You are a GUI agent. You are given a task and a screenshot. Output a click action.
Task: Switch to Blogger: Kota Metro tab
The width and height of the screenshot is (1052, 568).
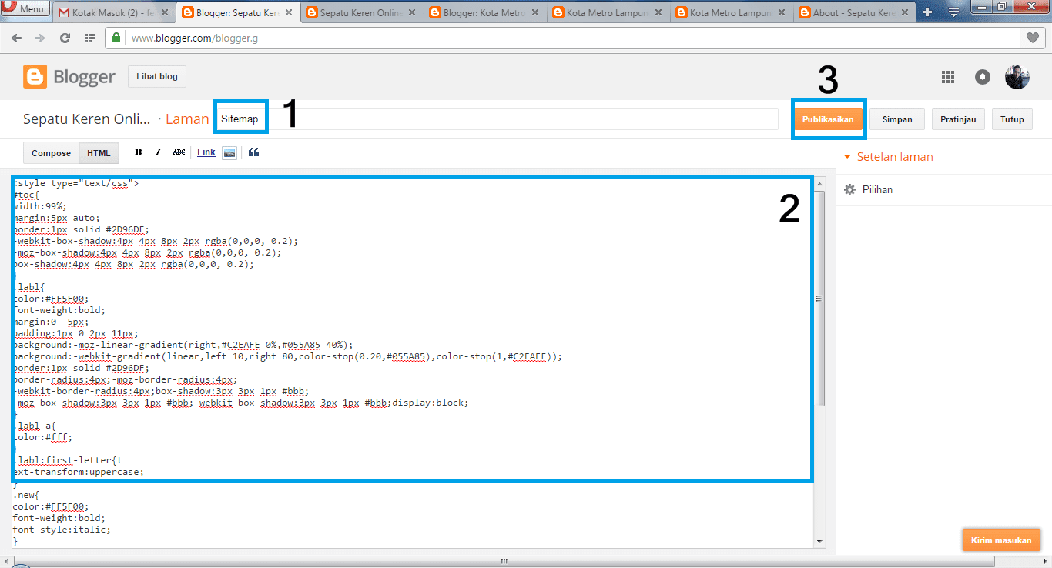pos(484,13)
